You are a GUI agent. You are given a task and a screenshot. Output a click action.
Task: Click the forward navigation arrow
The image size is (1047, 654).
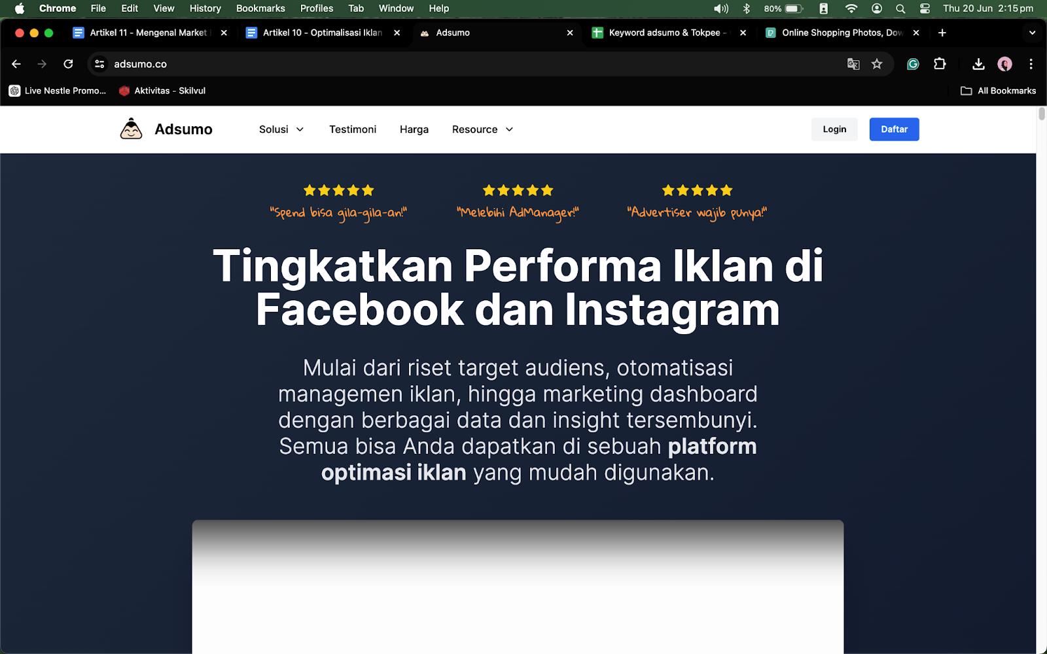pyautogui.click(x=42, y=64)
